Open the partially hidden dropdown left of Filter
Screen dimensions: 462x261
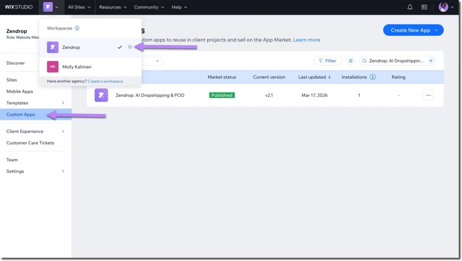(x=152, y=61)
